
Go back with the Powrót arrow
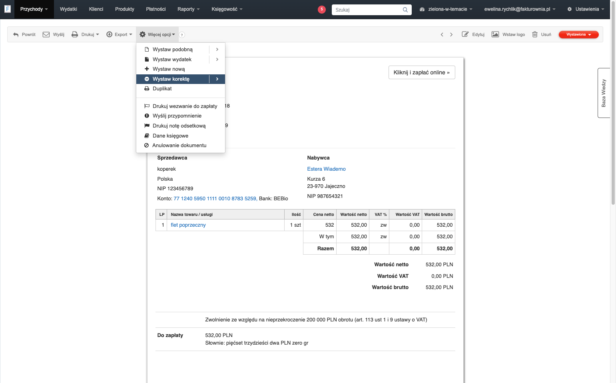(x=24, y=34)
